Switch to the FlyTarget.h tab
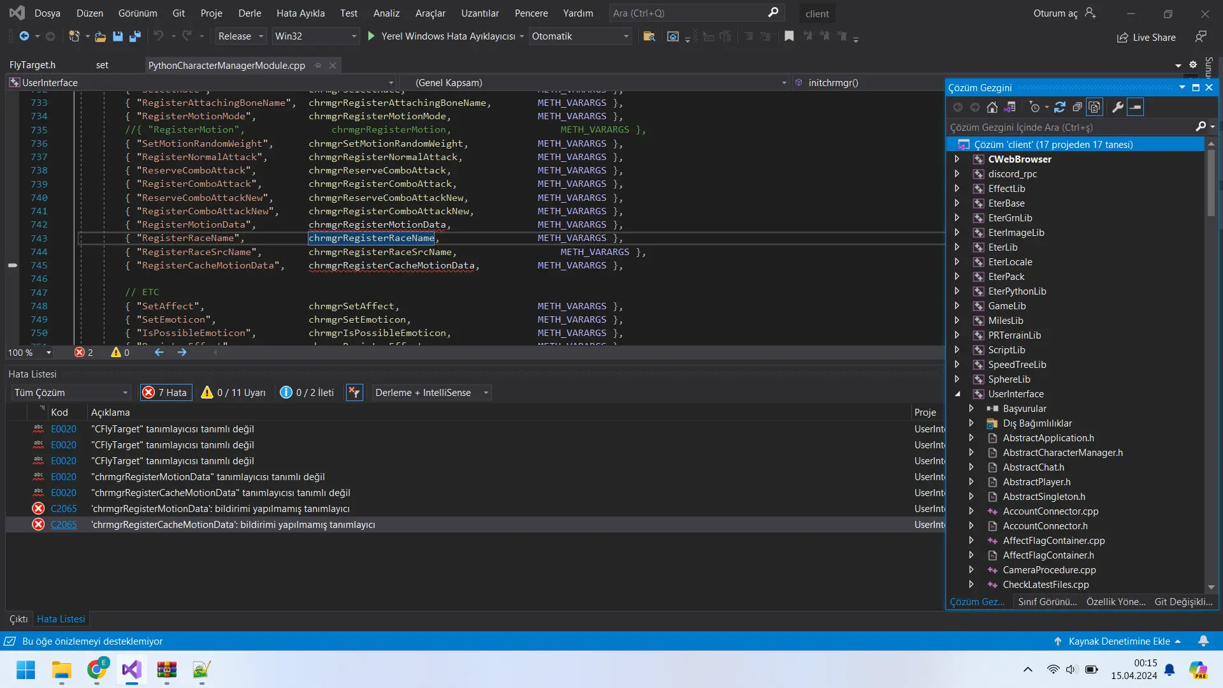This screenshot has height=688, width=1223. pyautogui.click(x=33, y=65)
